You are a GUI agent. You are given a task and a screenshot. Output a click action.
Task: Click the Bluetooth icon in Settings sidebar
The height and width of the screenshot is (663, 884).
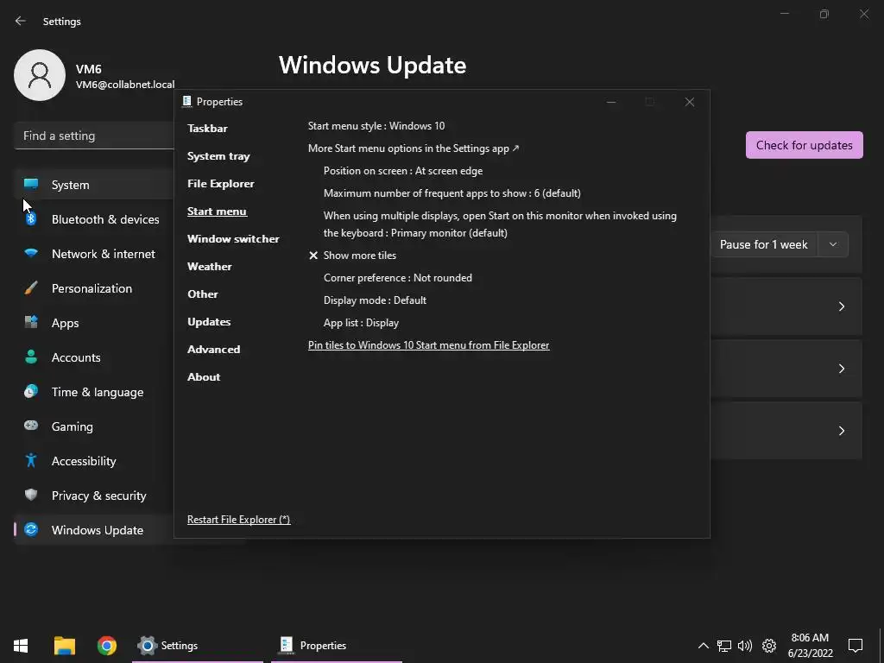click(x=31, y=219)
